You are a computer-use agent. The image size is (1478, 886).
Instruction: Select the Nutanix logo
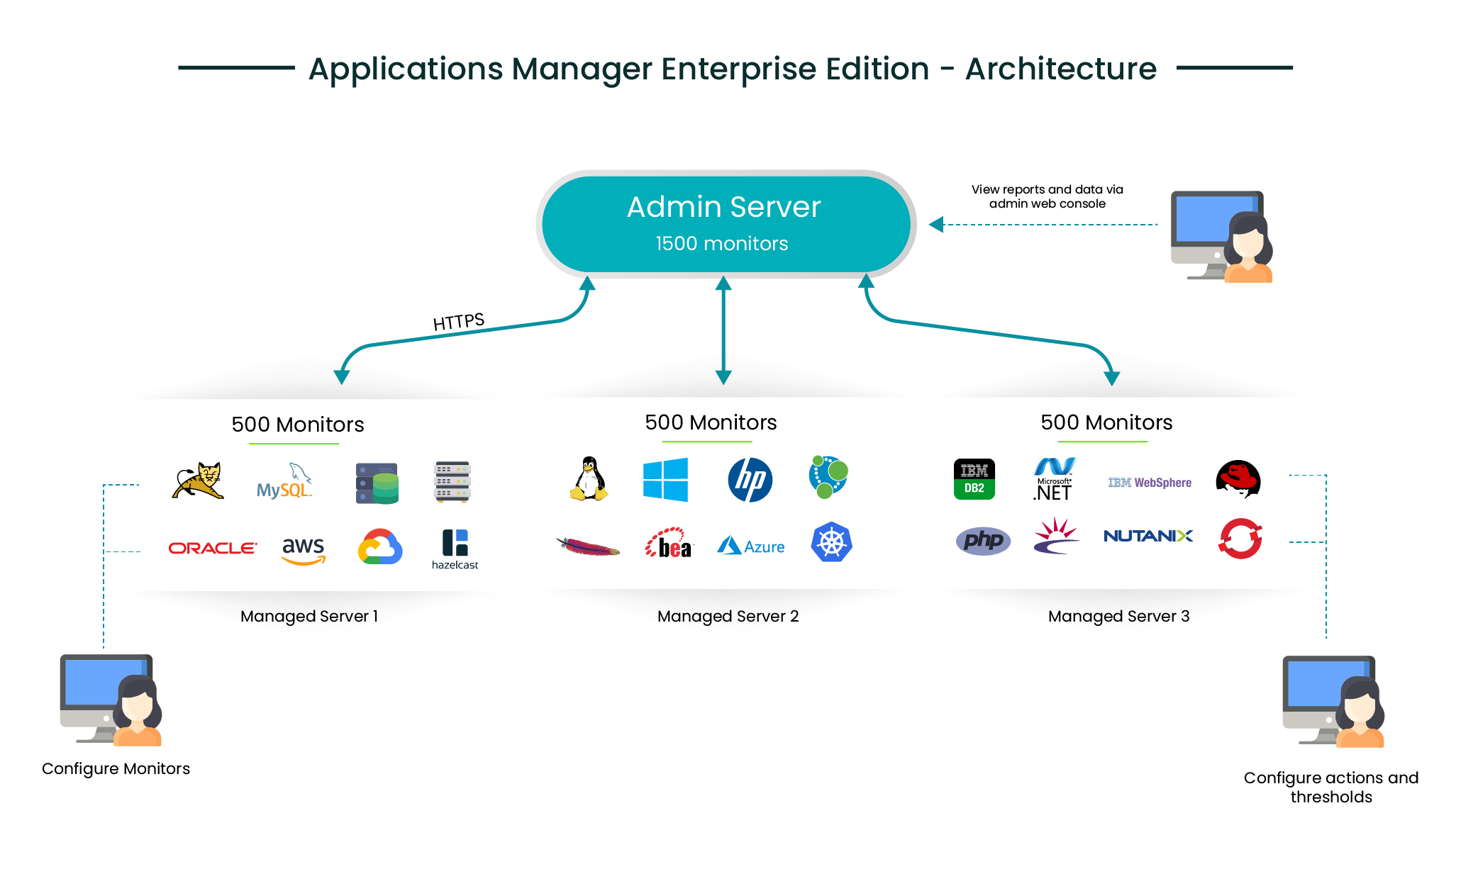coord(1148,537)
